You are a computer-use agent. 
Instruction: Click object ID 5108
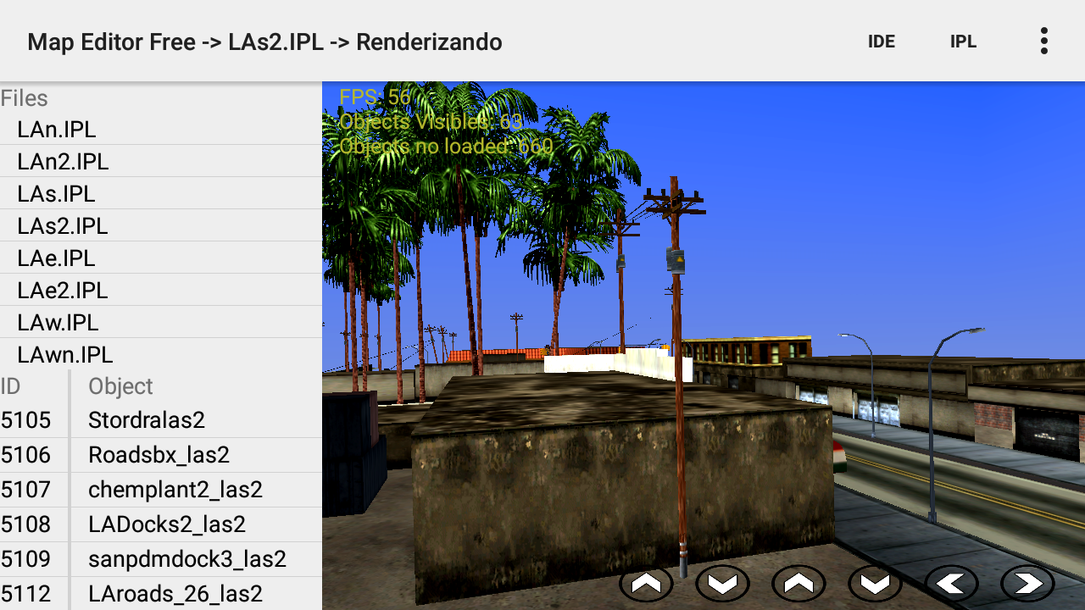26,524
